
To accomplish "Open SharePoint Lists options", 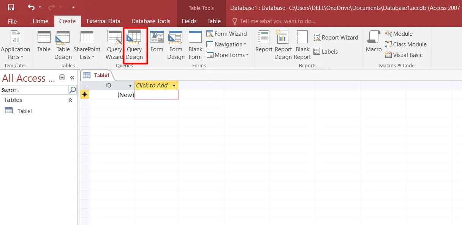I will tap(87, 45).
